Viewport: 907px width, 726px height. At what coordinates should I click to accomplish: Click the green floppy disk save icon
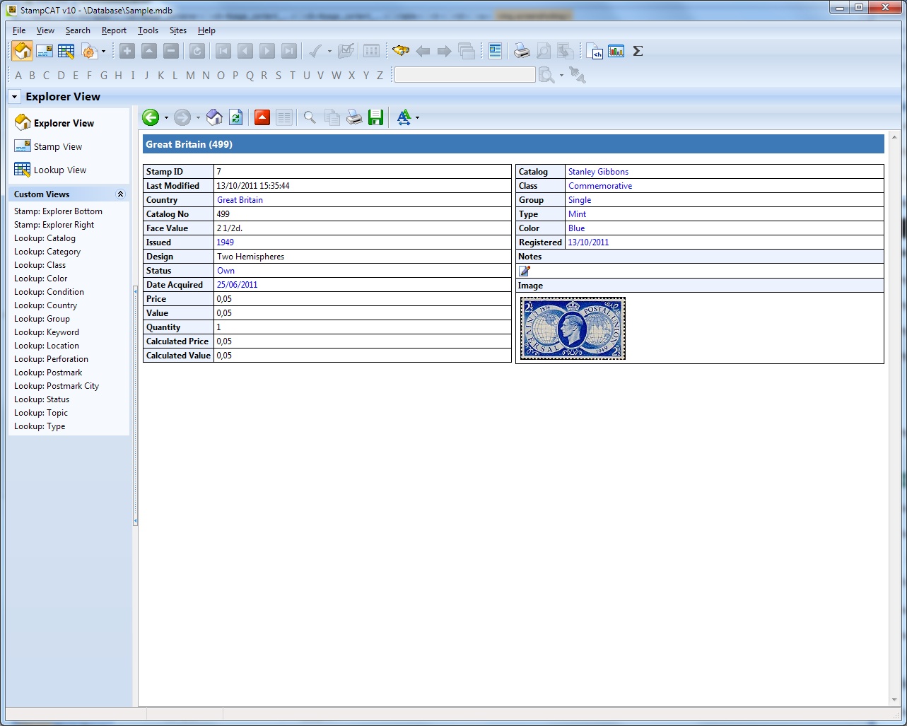coord(375,117)
